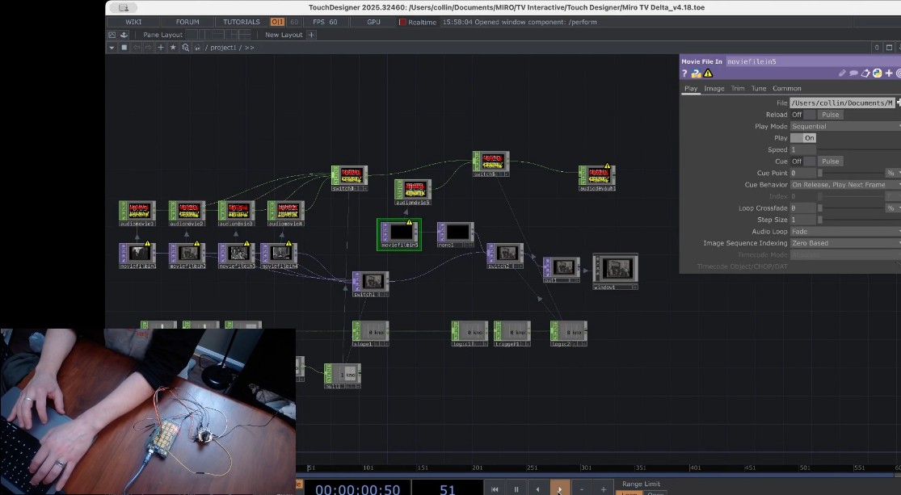The height and width of the screenshot is (495, 901).
Task: Adjust the Loop Crossfade slider
Action: pos(851,208)
